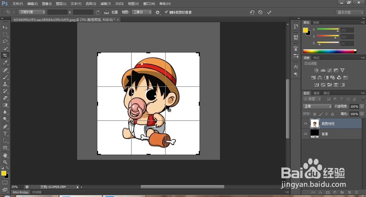
Task: Select the Spot Healing Brush tool
Action: (x=5, y=70)
